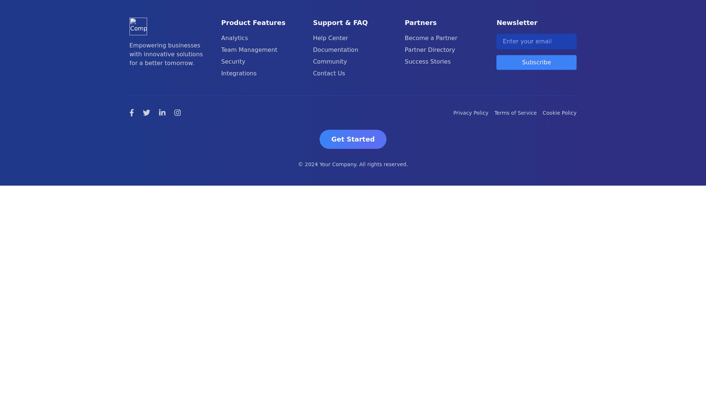The height and width of the screenshot is (397, 706).
Task: Open the Partner Directory link
Action: [x=429, y=50]
